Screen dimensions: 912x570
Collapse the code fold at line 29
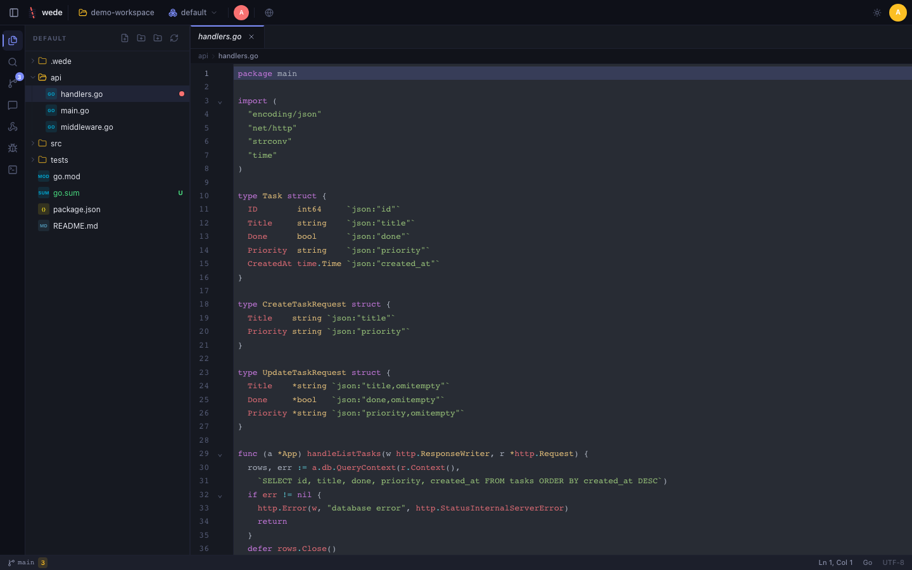point(220,455)
